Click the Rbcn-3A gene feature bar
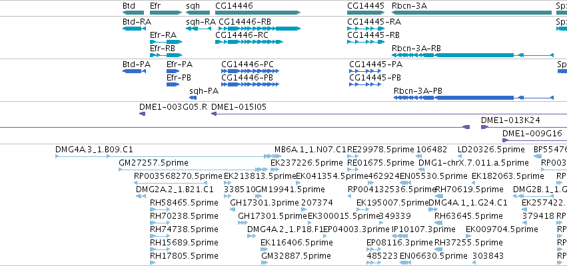567x266 pixels. coord(472,13)
